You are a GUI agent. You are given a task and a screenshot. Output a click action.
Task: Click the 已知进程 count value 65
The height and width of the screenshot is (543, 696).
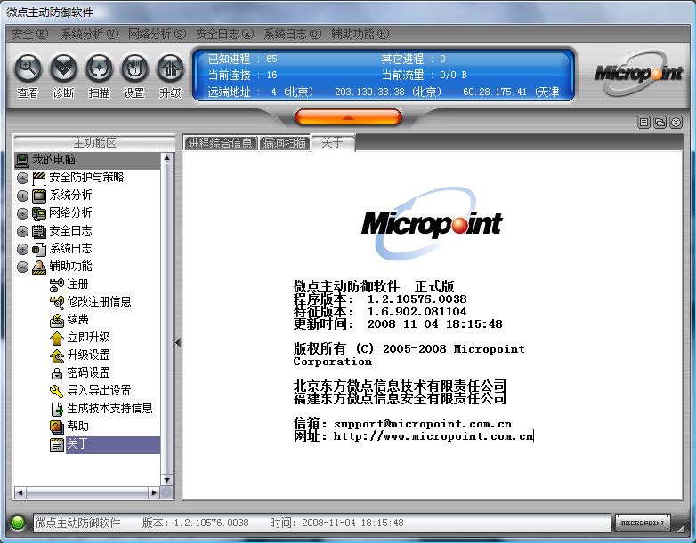(271, 59)
